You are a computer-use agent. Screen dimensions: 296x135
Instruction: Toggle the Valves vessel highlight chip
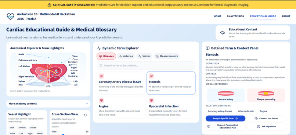coord(33,128)
